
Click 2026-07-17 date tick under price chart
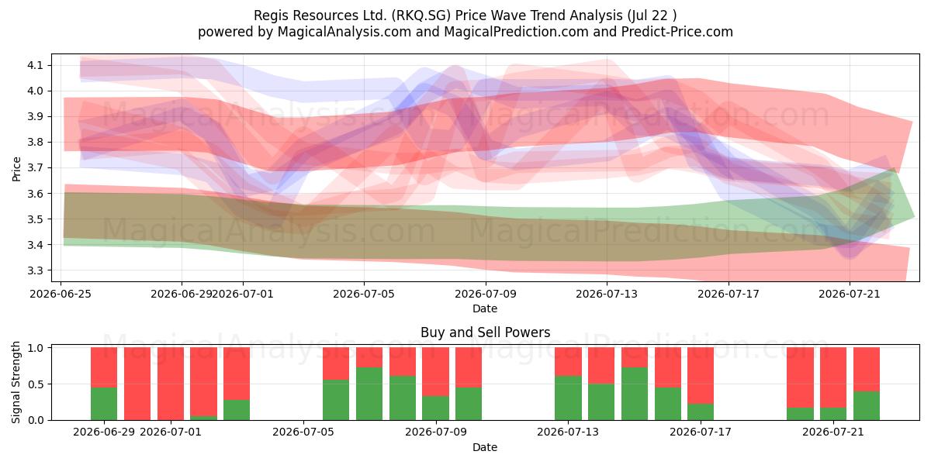coord(728,294)
